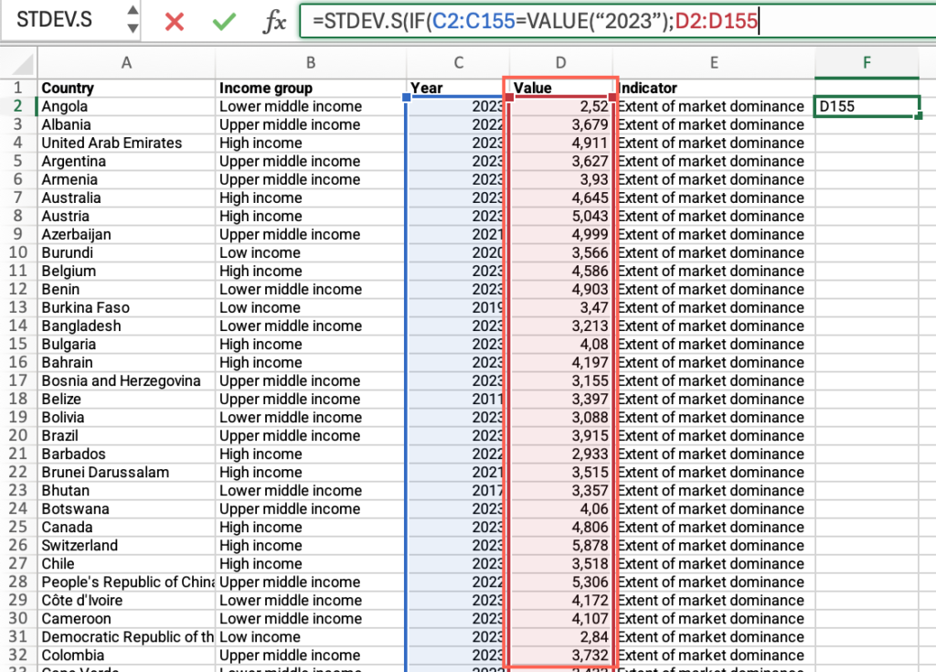The height and width of the screenshot is (672, 936).
Task: Open the Insert Function fx dialog
Action: click(x=274, y=22)
